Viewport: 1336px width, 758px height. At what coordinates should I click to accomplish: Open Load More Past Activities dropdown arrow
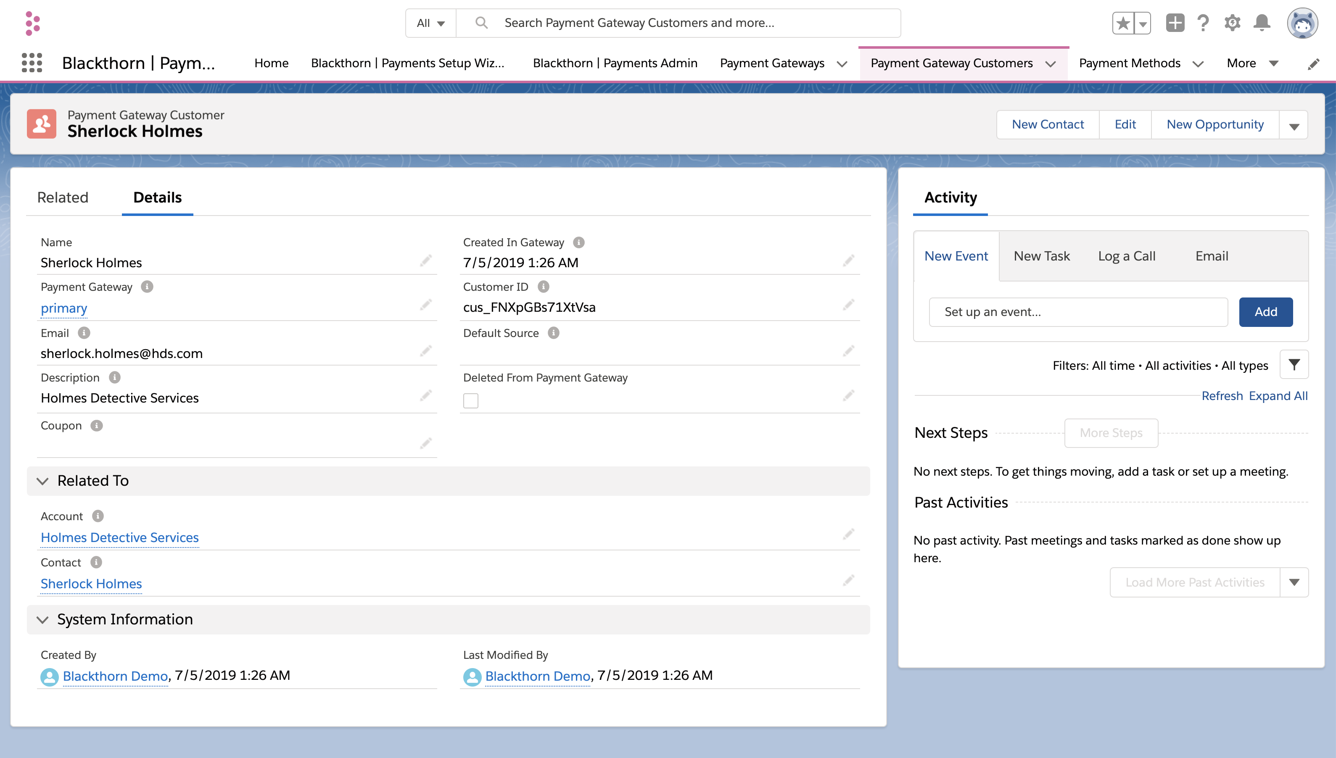tap(1294, 582)
